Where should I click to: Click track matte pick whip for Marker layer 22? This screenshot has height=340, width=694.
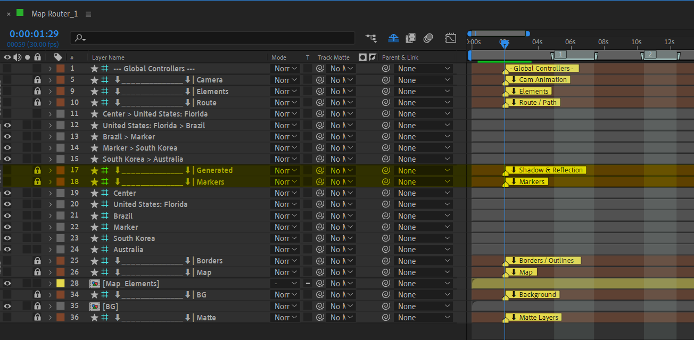[320, 227]
